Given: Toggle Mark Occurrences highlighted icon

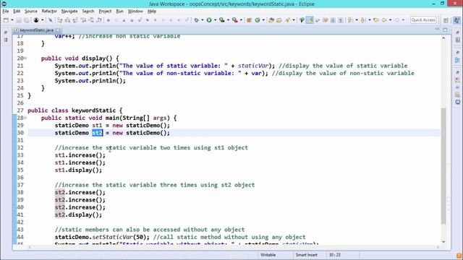Looking at the screenshot, I should [310, 20].
